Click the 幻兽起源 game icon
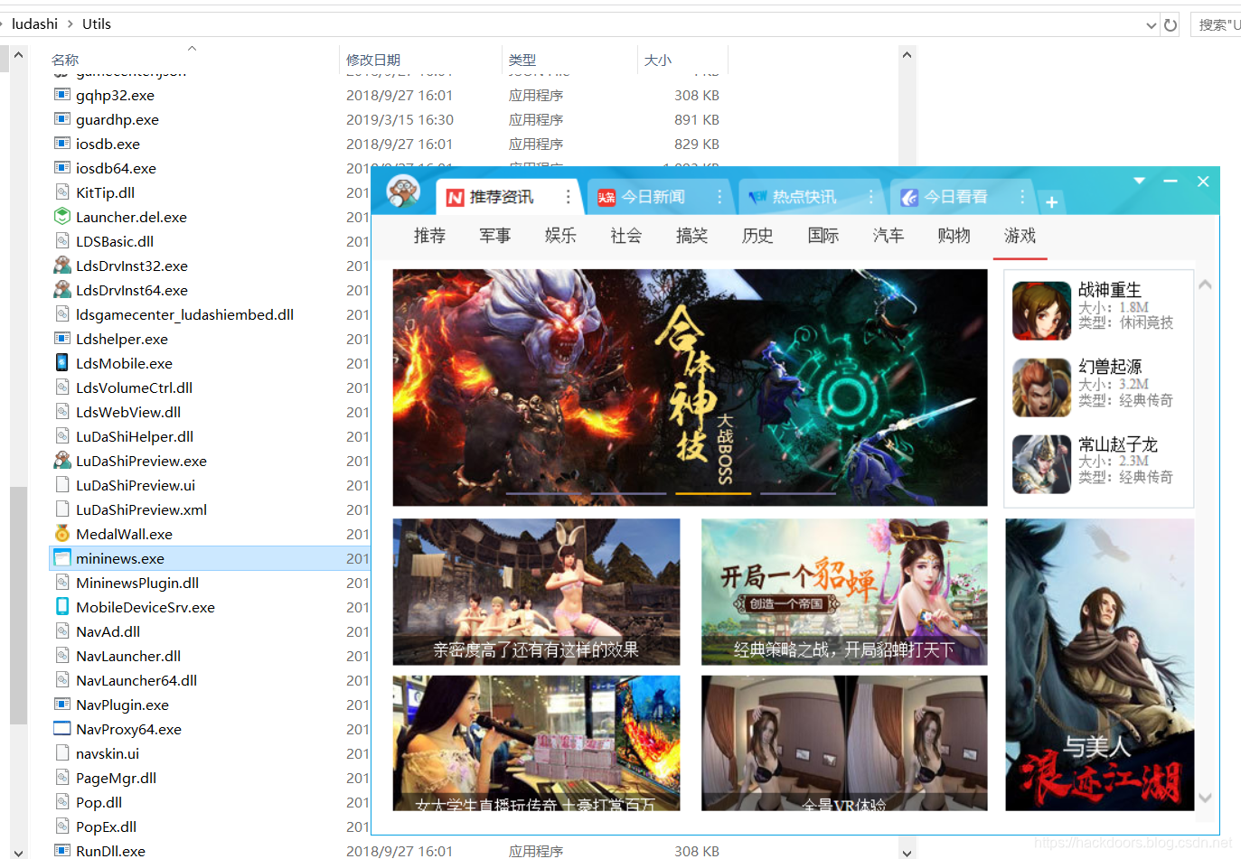The width and height of the screenshot is (1241, 859). pos(1041,387)
